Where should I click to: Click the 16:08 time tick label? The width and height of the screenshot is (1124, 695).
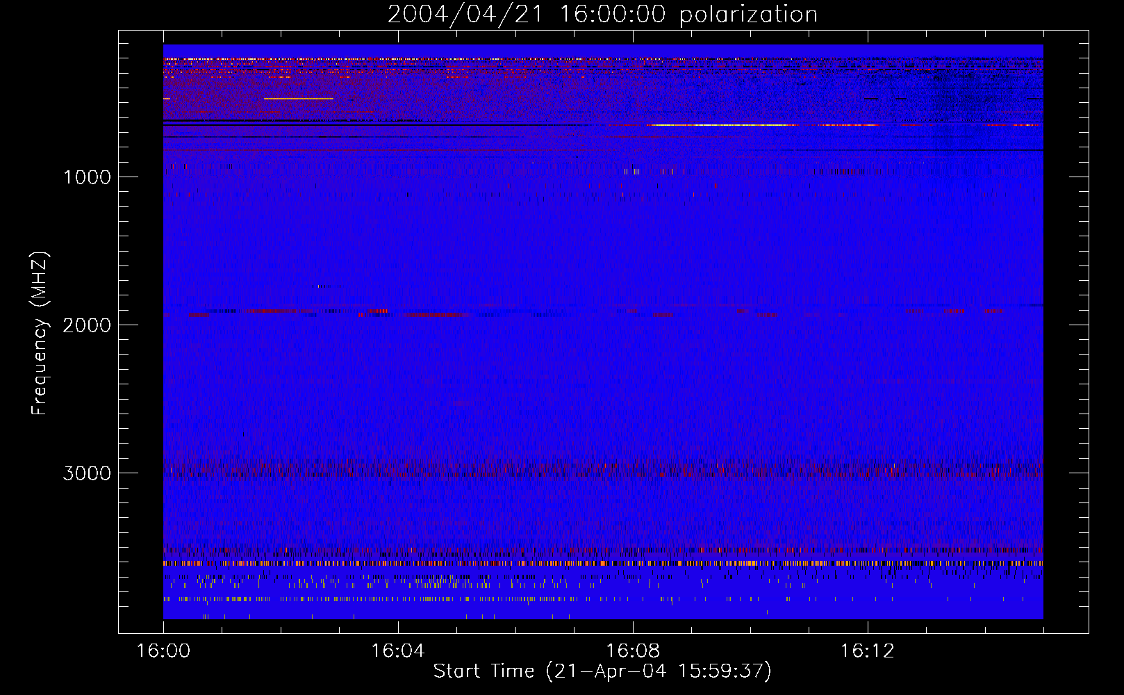coord(633,651)
